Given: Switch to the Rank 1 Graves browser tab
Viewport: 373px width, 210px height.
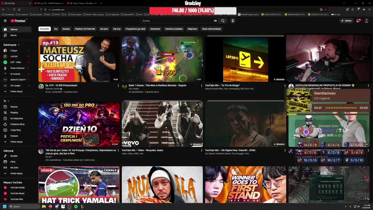Looking at the screenshot, I should click(x=82, y=3).
